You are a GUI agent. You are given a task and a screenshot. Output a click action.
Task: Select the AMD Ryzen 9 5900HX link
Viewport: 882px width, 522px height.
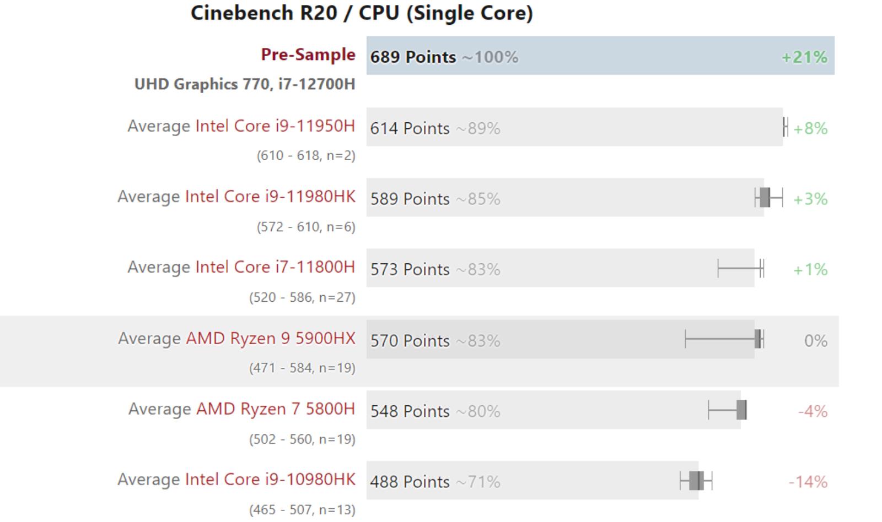[270, 338]
